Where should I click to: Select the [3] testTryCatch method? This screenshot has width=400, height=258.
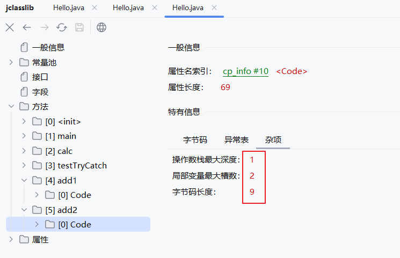[x=76, y=166]
